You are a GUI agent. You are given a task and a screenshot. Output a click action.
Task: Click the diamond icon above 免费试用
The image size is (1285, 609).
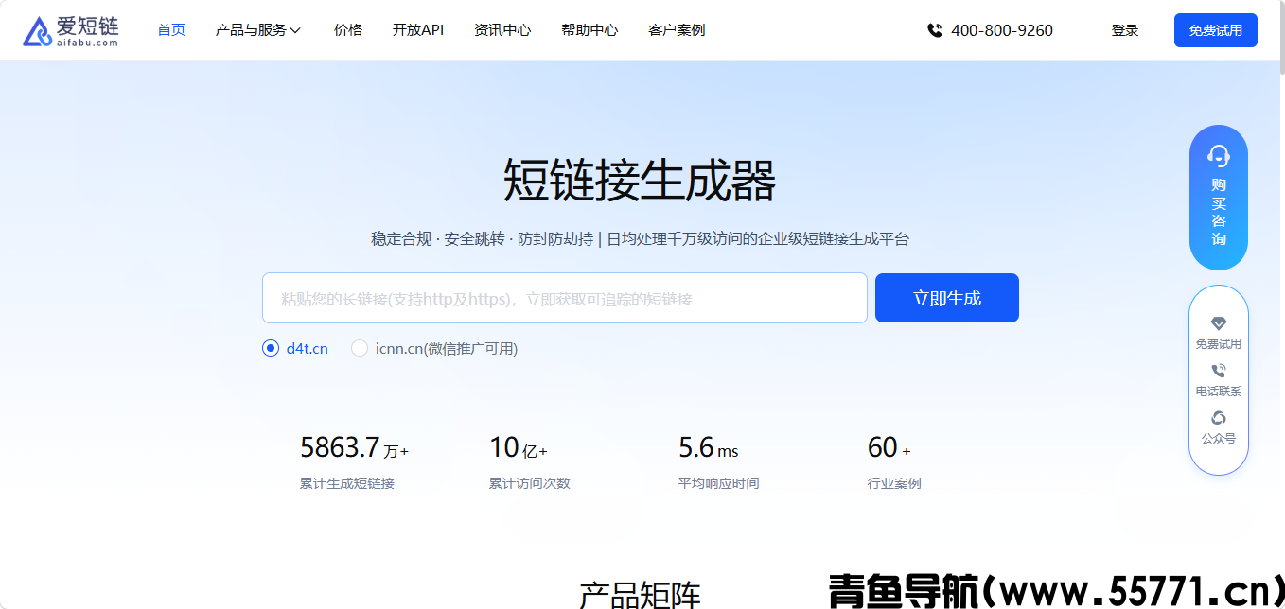click(1219, 323)
